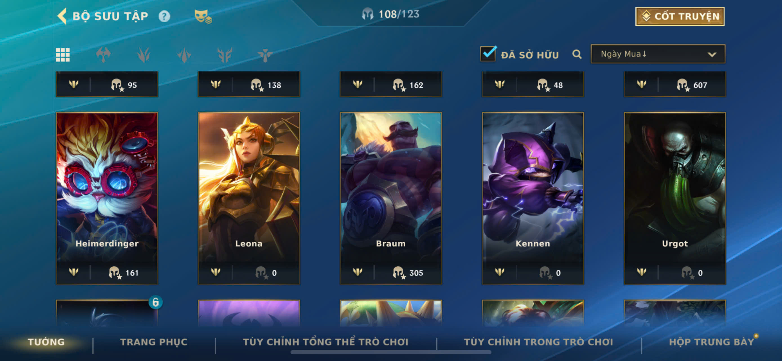Filter champions by the first role emblem
This screenshot has height=361, width=782.
(103, 55)
